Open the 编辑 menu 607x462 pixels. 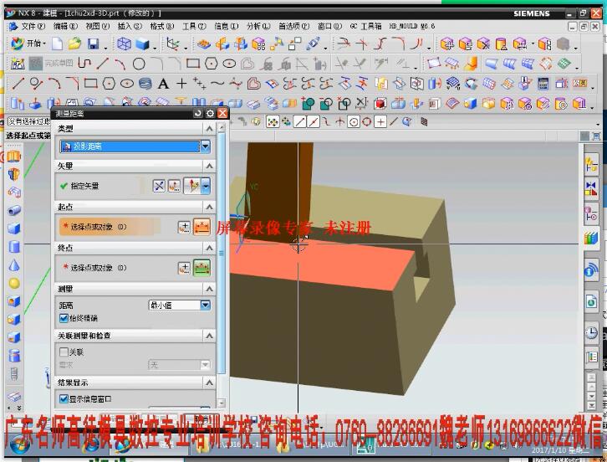pyautogui.click(x=65, y=26)
